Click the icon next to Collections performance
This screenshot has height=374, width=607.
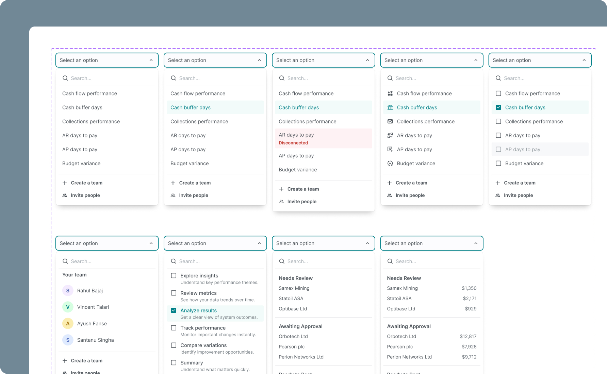tap(390, 121)
